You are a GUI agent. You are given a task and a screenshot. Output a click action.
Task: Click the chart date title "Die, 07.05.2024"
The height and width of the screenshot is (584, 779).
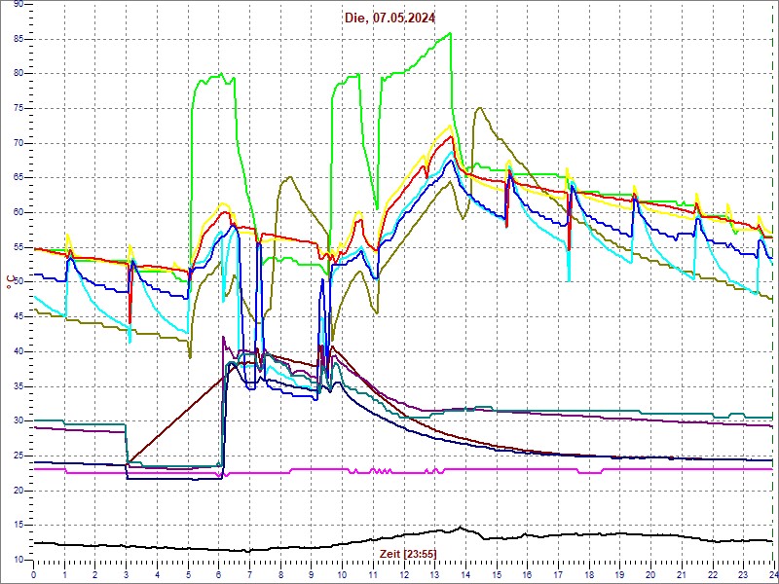pyautogui.click(x=390, y=18)
